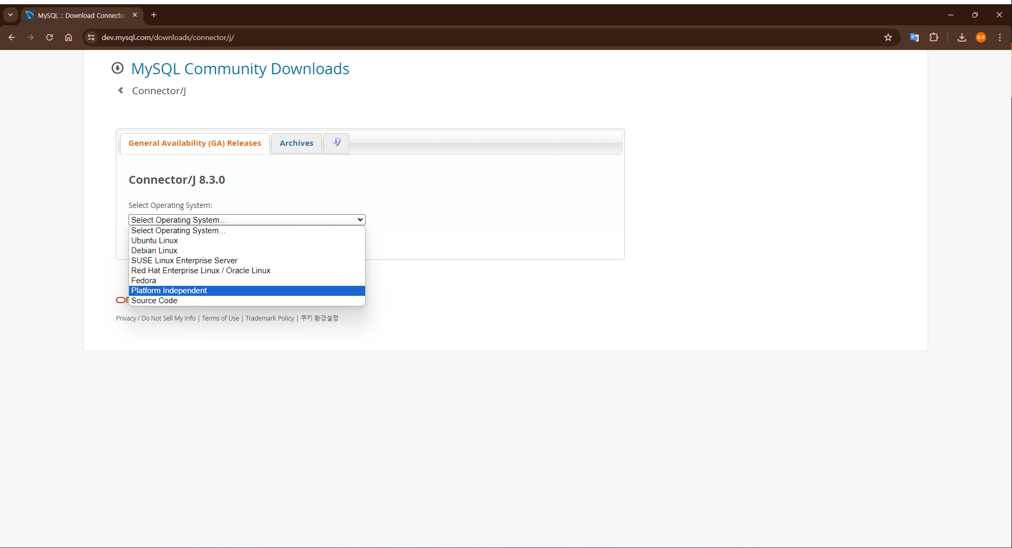1012x548 pixels.
Task: Choose Red Hat Enterprise Linux / Oracle Linux
Action: (x=247, y=271)
